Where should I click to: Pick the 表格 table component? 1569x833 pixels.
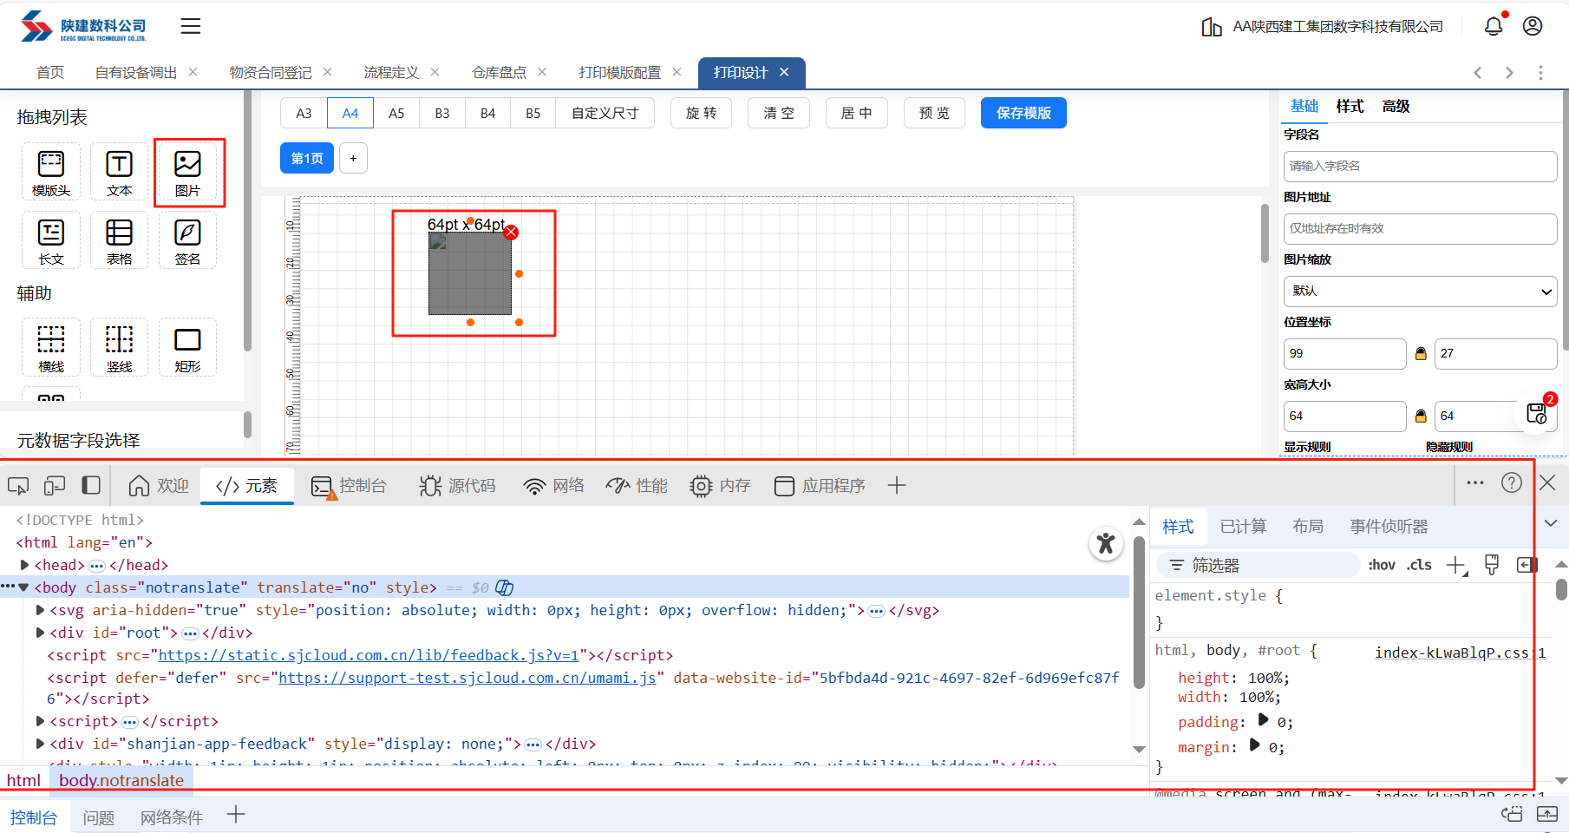(119, 240)
